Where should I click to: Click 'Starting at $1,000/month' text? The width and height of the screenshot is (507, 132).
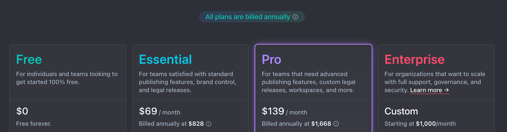[420, 124]
